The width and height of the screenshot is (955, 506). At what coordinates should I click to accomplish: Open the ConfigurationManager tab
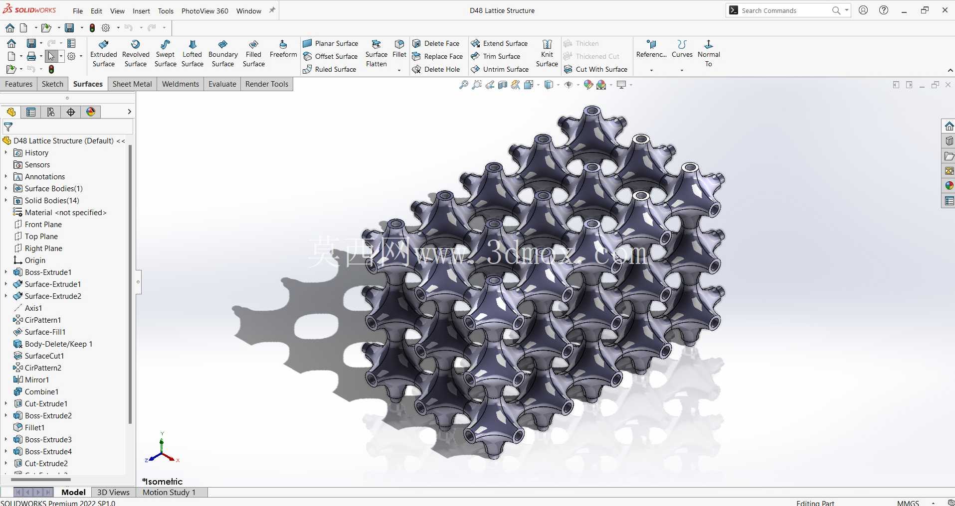[x=51, y=112]
